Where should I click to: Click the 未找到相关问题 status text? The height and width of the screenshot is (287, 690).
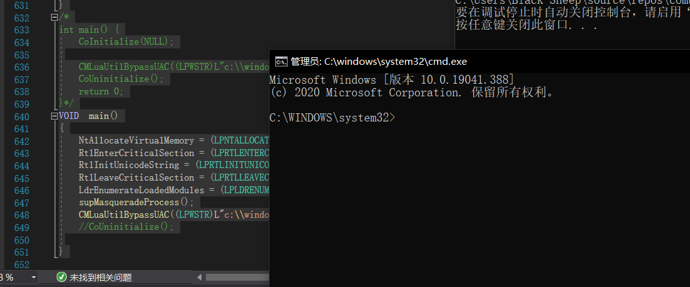[101, 278]
